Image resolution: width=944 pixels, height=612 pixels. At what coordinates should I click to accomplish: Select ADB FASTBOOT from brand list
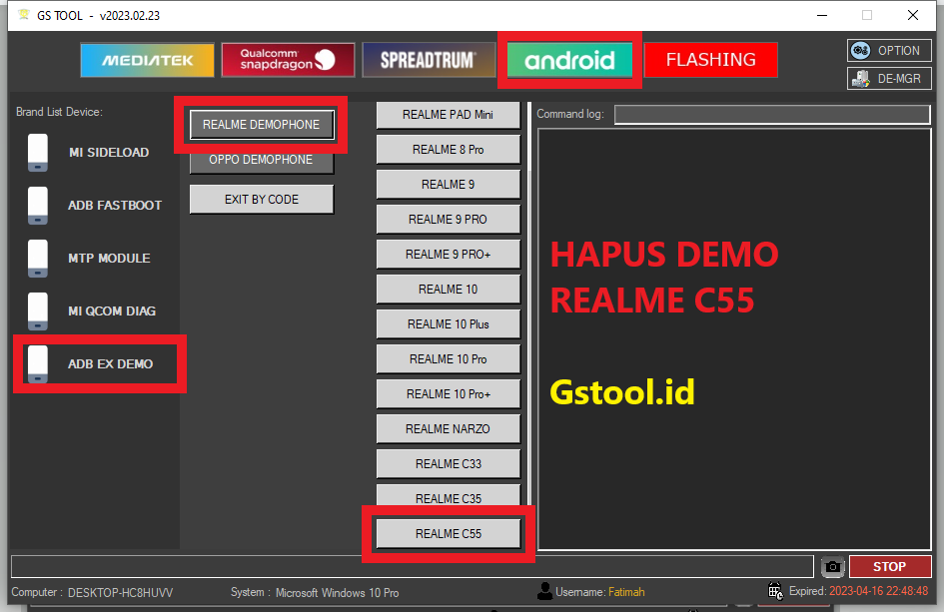(115, 206)
